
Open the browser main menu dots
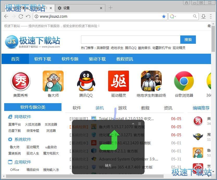tap(211, 16)
